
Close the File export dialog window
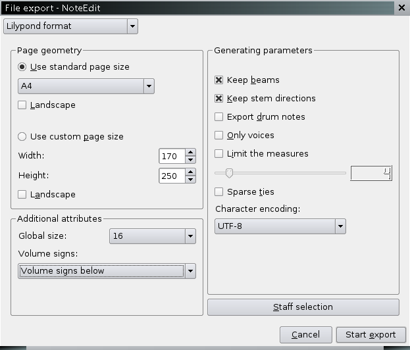click(x=401, y=8)
